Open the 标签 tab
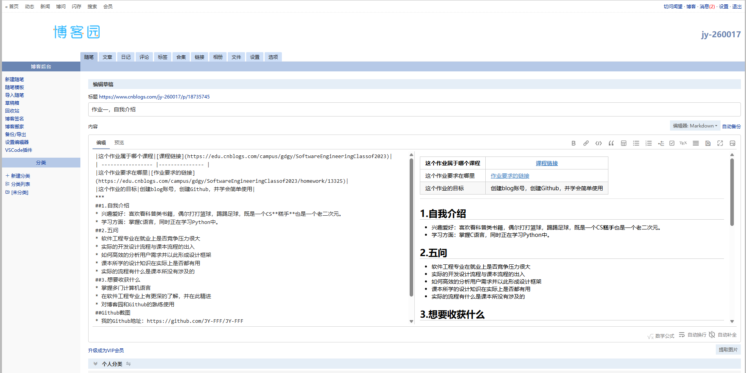 pyautogui.click(x=163, y=57)
